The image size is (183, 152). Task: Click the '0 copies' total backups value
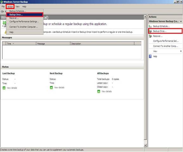(x=115, y=79)
